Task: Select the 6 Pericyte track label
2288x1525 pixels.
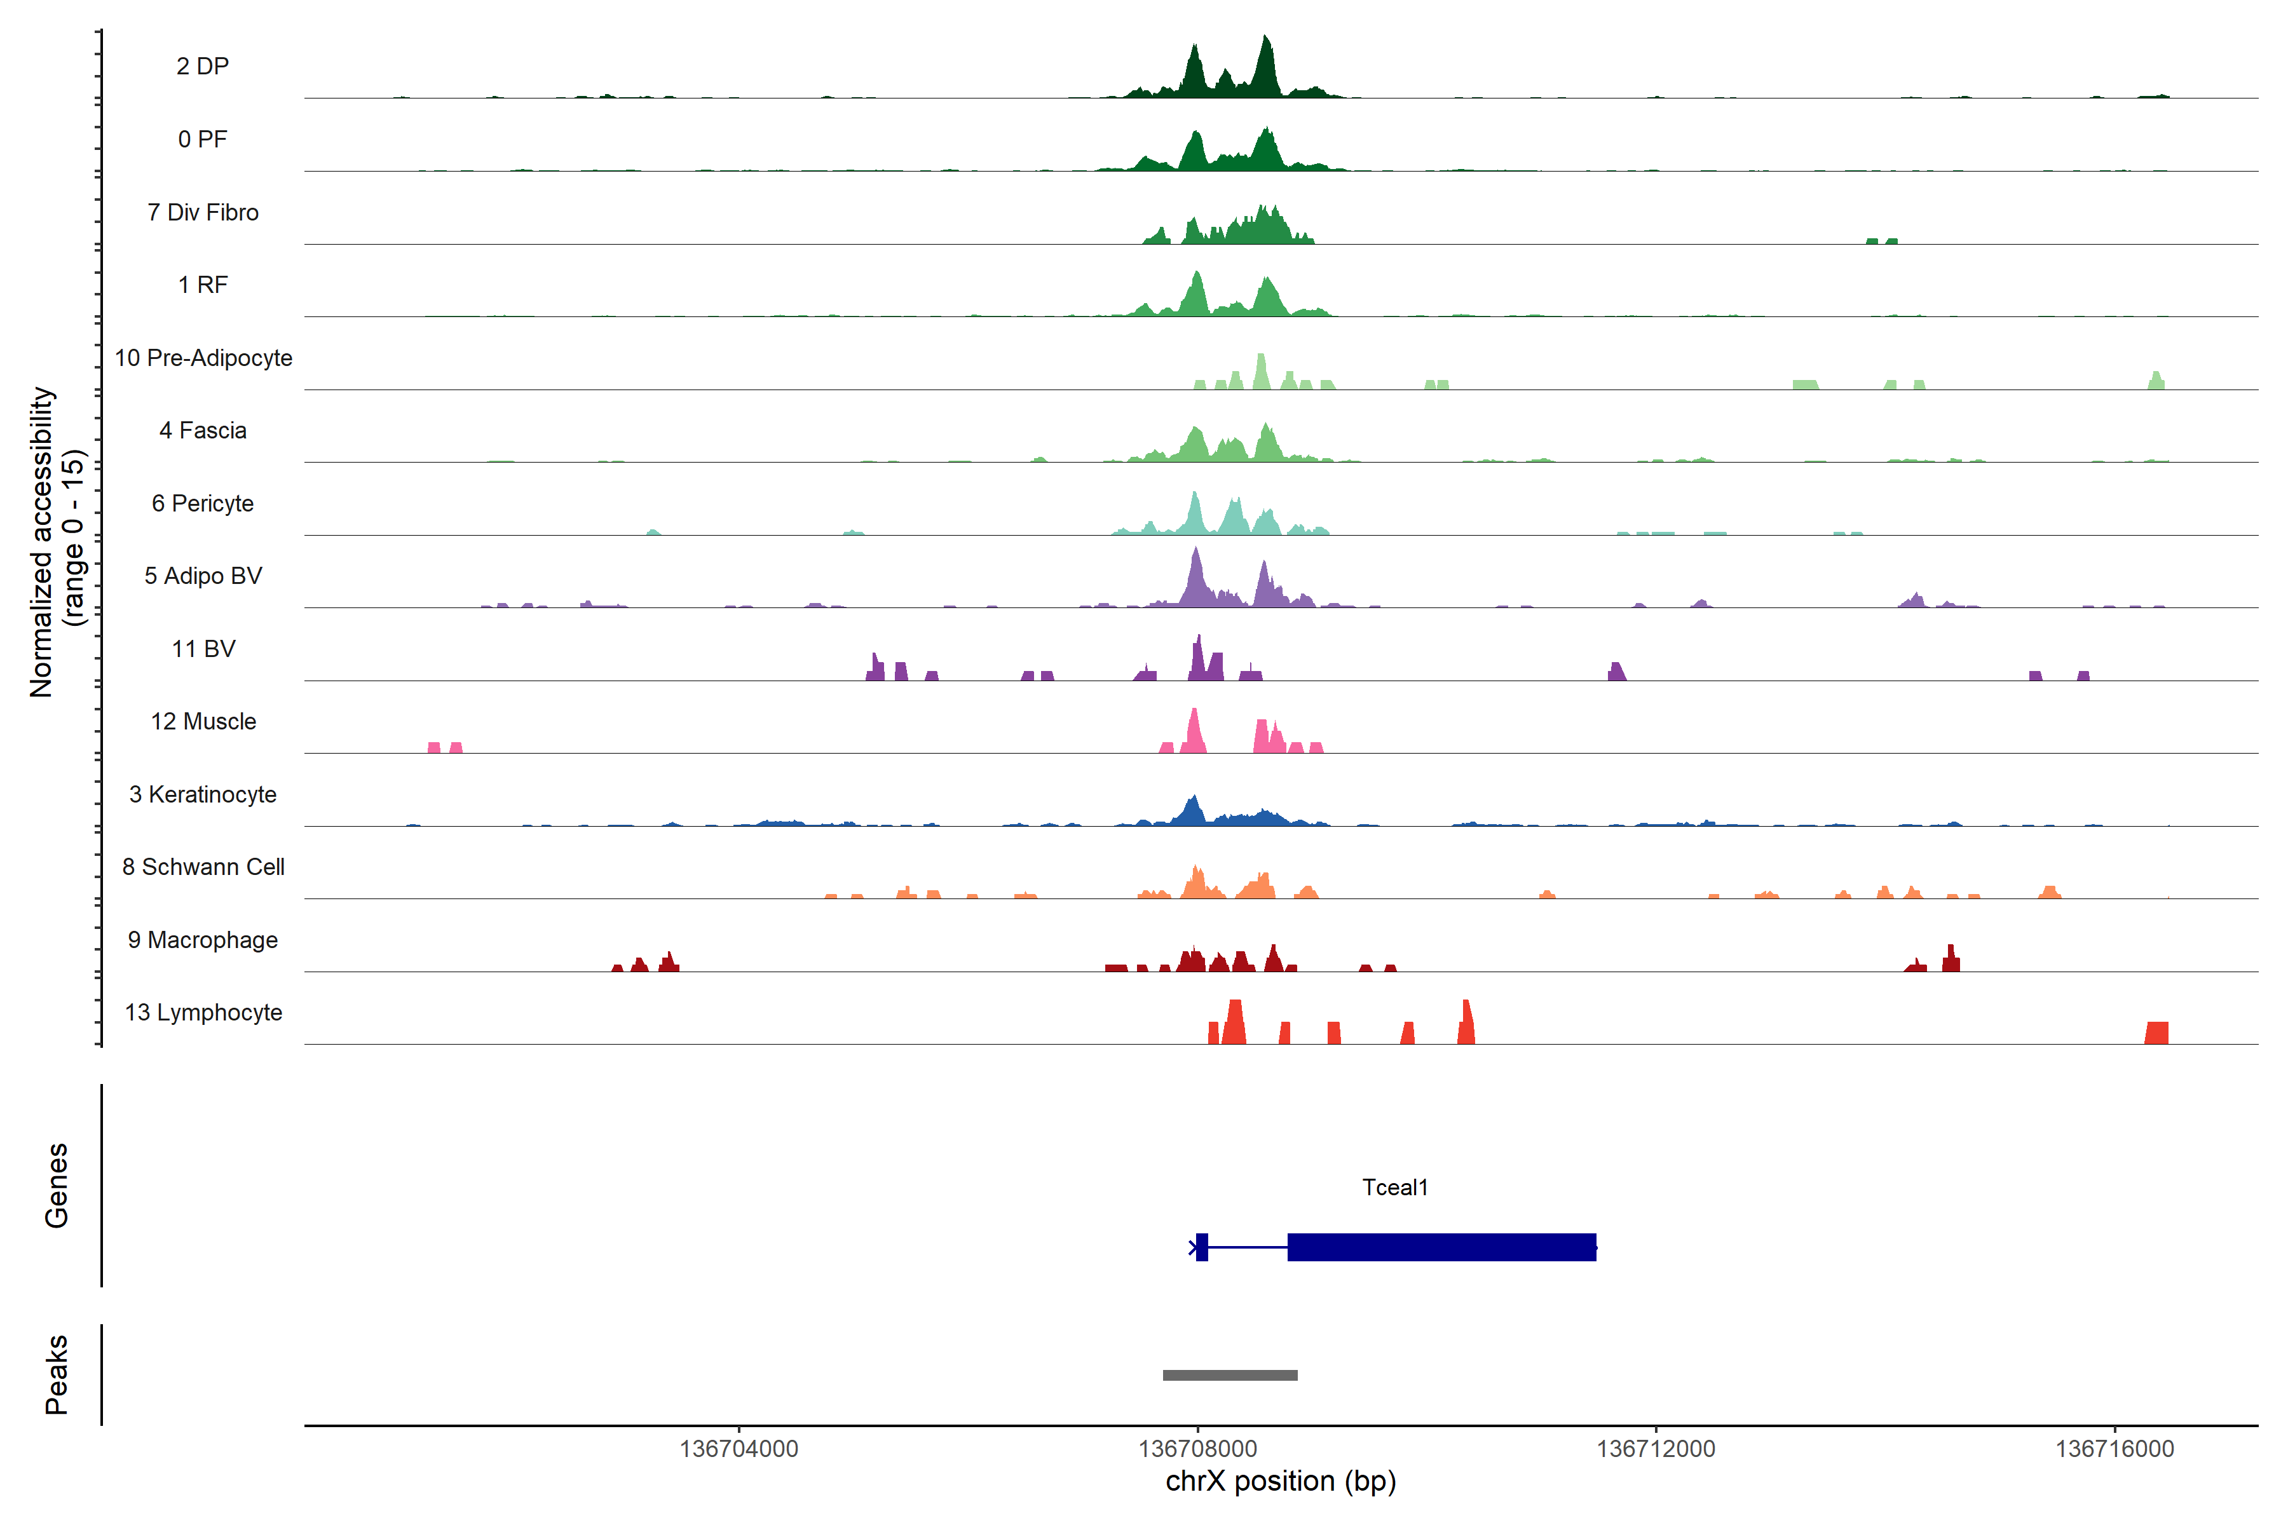Action: click(x=202, y=503)
